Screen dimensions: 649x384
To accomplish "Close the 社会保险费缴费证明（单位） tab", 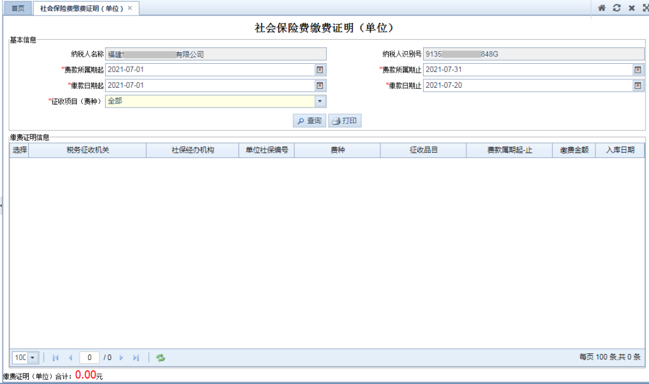I will (x=130, y=8).
